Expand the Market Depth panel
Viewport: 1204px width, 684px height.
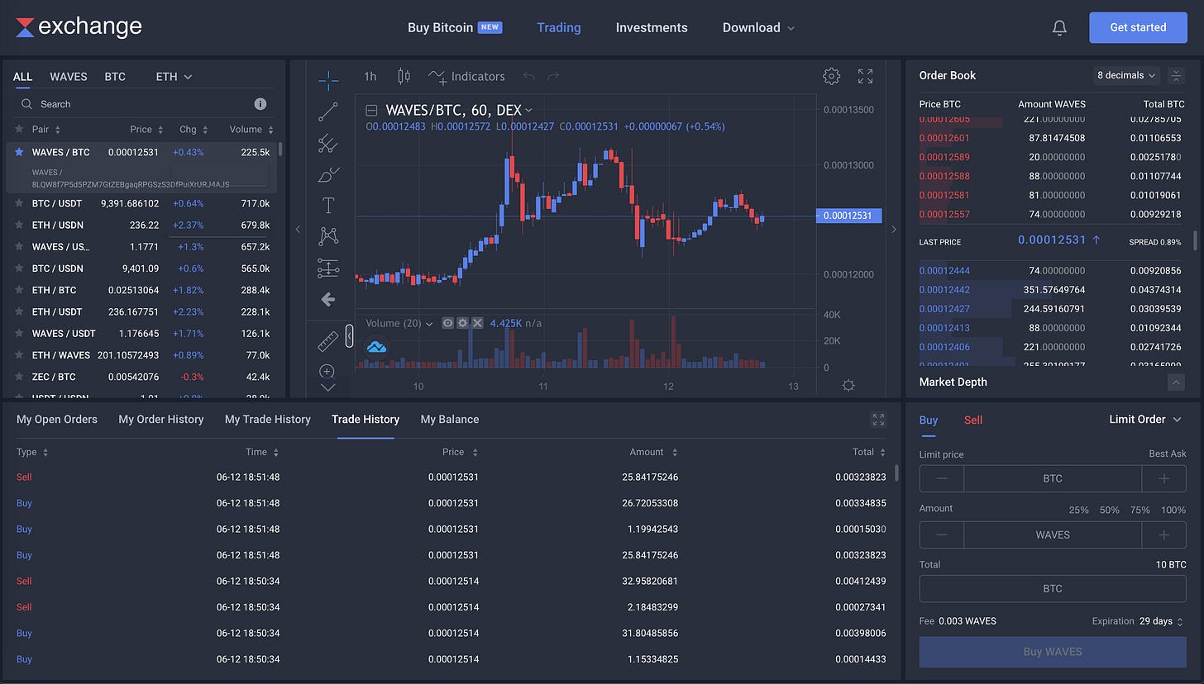[x=1176, y=382]
